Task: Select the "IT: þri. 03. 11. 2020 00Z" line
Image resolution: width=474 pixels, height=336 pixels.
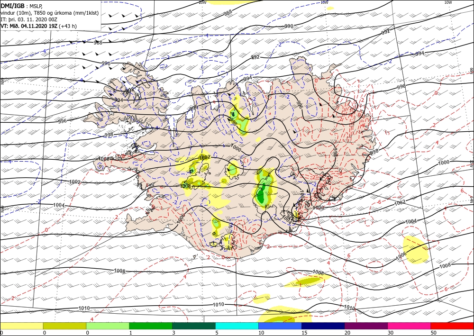Action: pos(29,19)
